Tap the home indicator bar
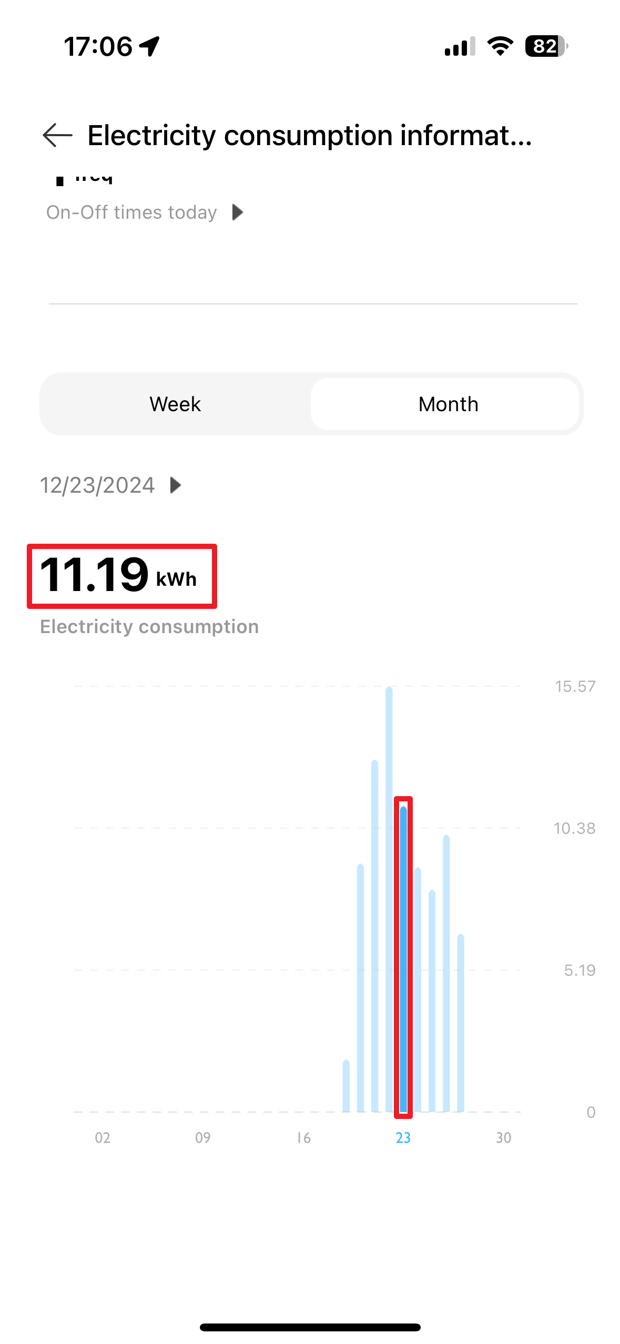 (x=310, y=1327)
